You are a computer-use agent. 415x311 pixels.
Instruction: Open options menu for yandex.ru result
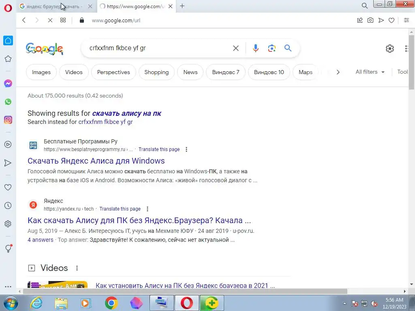(148, 209)
